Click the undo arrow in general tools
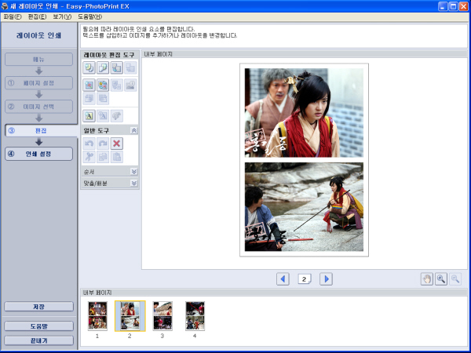471x353 pixels. tap(89, 144)
